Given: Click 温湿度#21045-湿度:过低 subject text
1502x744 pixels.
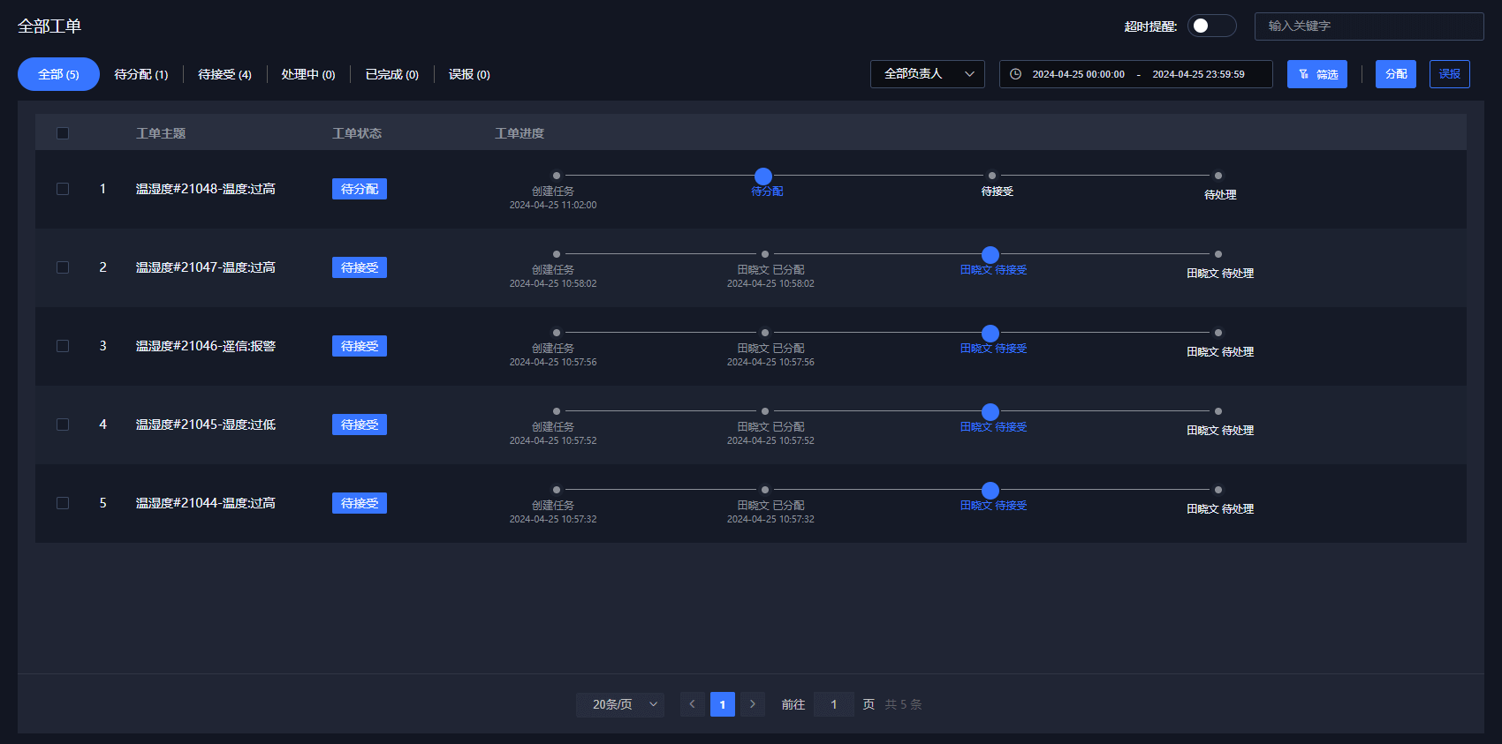Looking at the screenshot, I should click(206, 425).
